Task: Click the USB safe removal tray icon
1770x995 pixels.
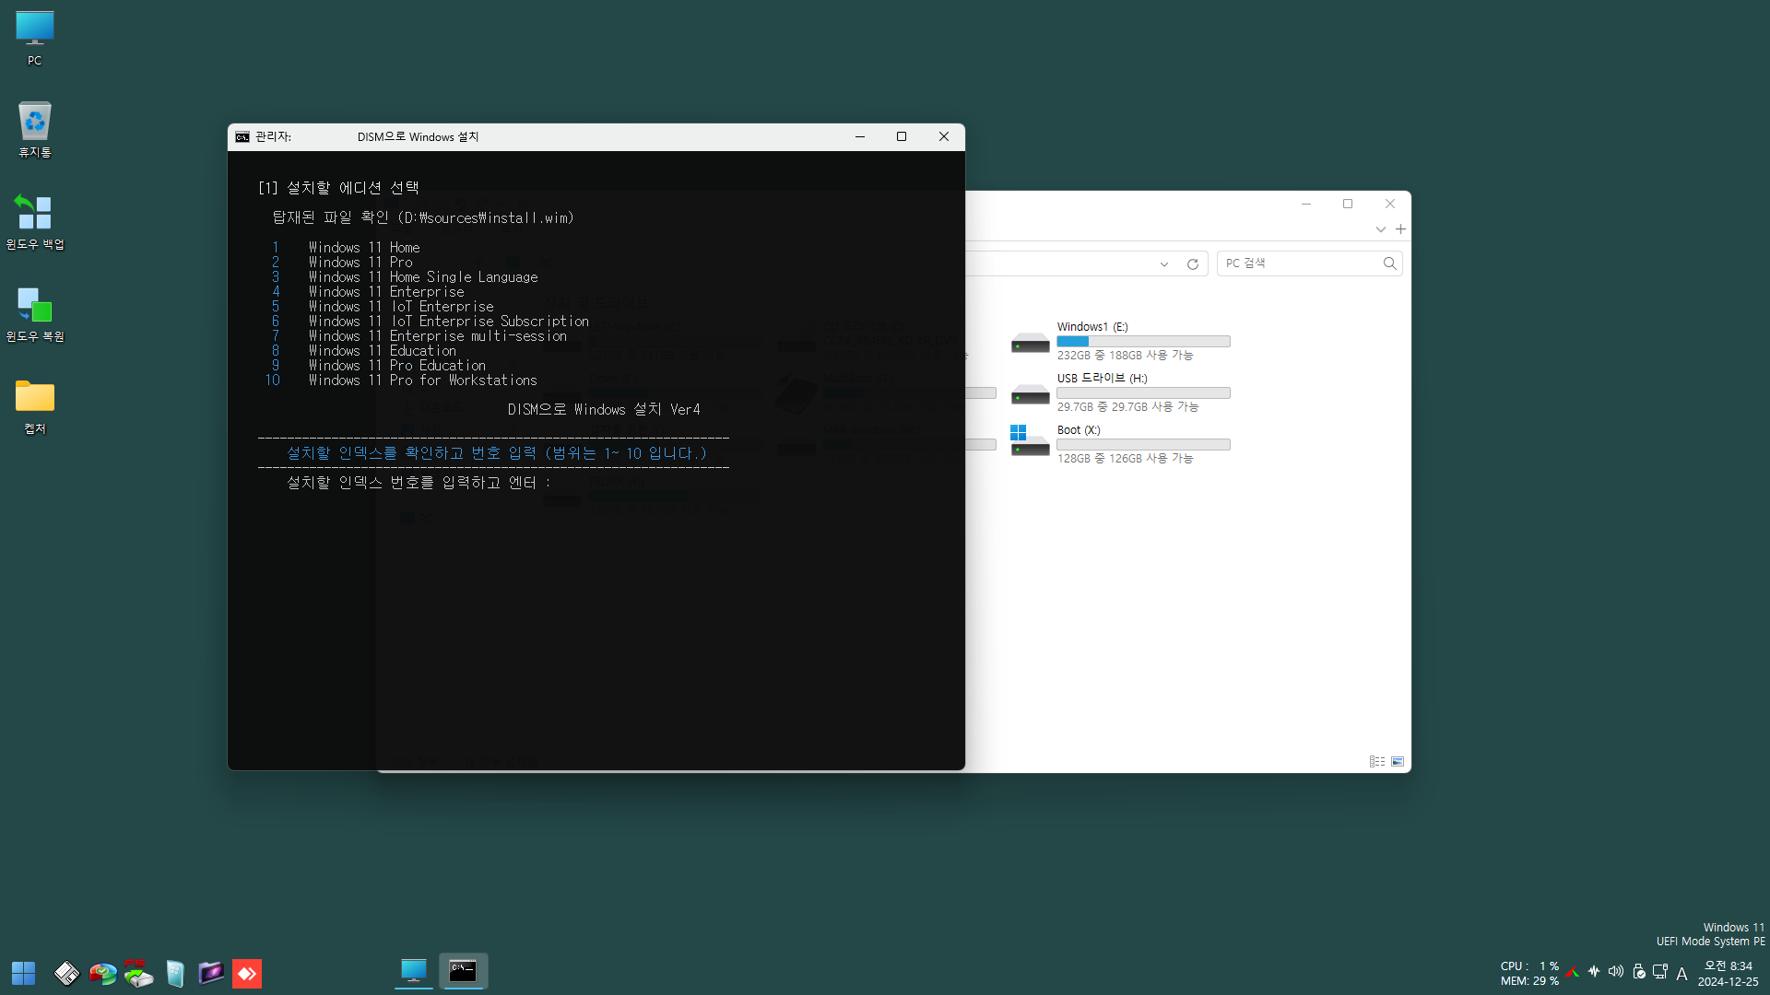Action: tap(1638, 972)
